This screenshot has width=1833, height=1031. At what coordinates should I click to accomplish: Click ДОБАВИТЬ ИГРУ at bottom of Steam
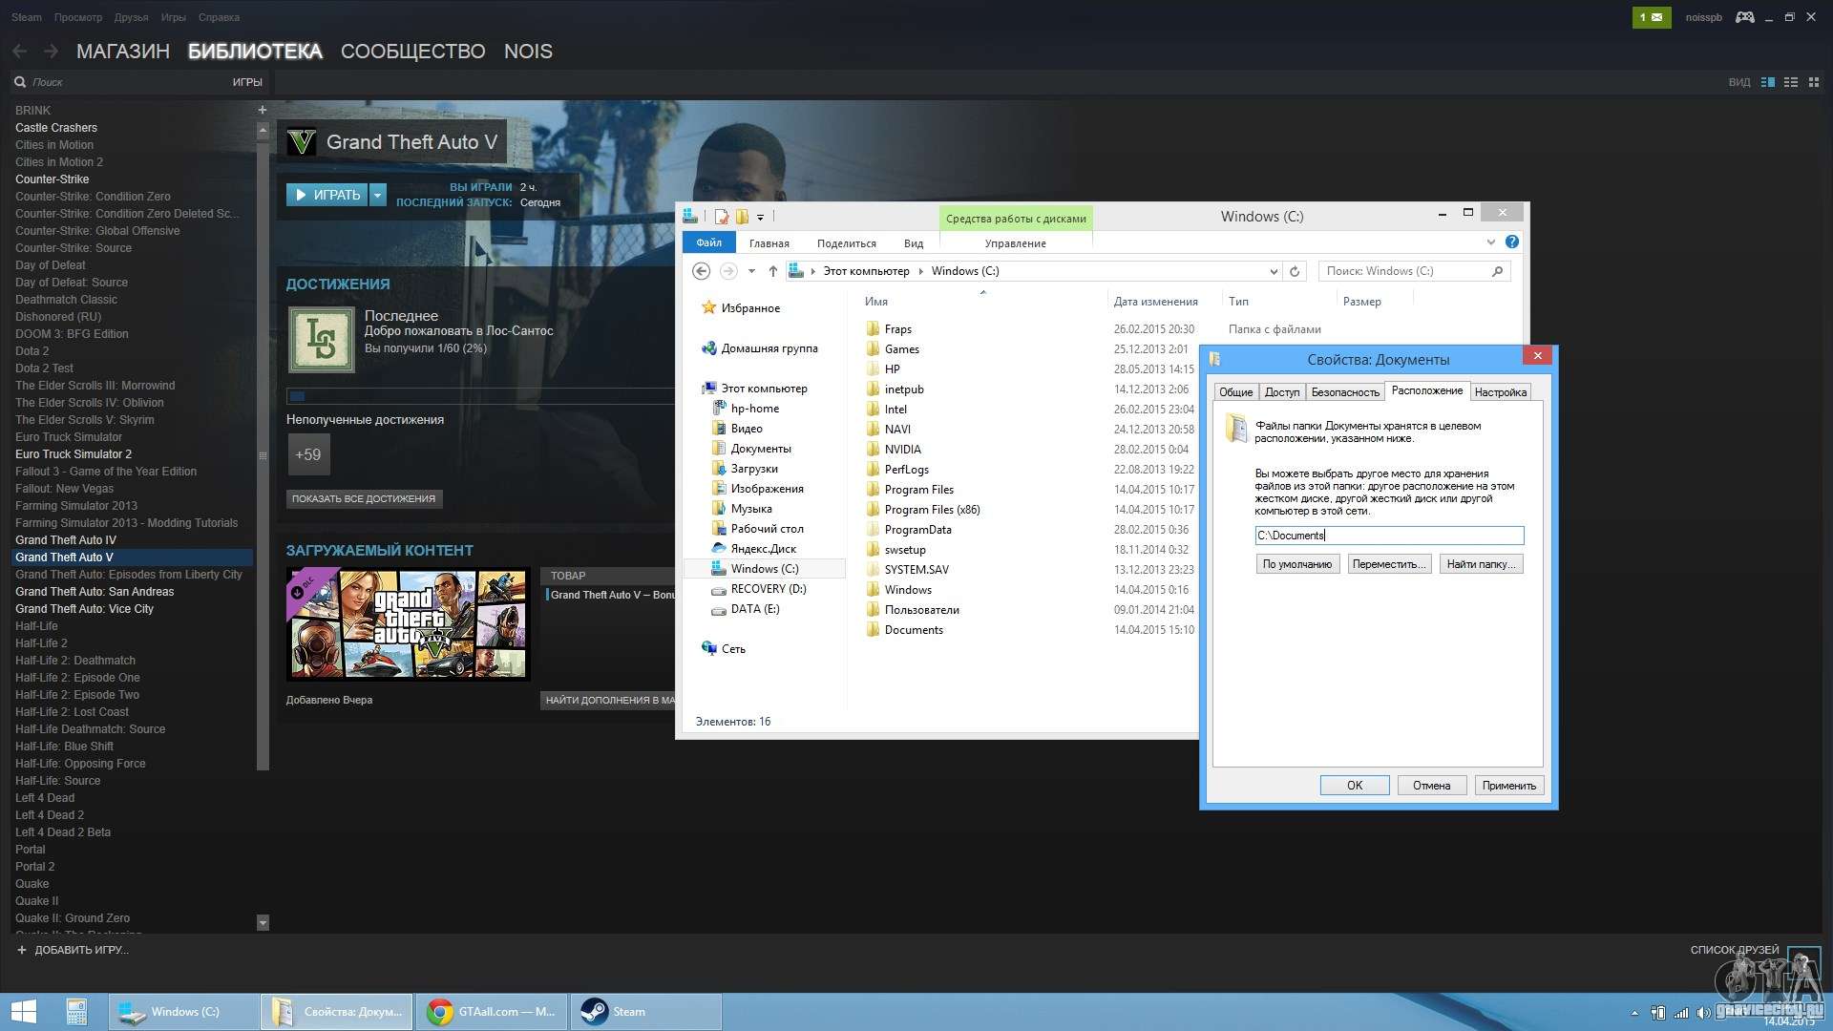point(73,950)
